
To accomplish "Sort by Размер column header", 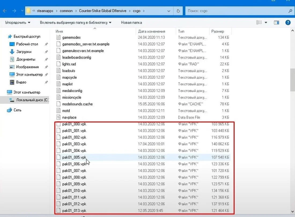I will pos(217,31).
